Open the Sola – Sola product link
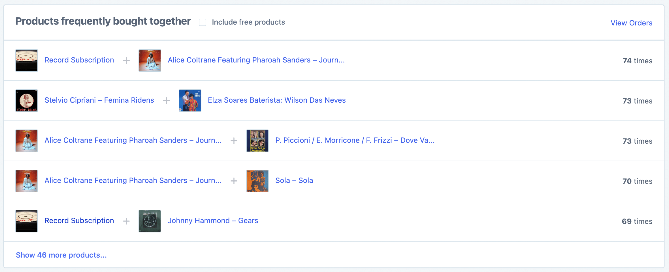 point(294,180)
